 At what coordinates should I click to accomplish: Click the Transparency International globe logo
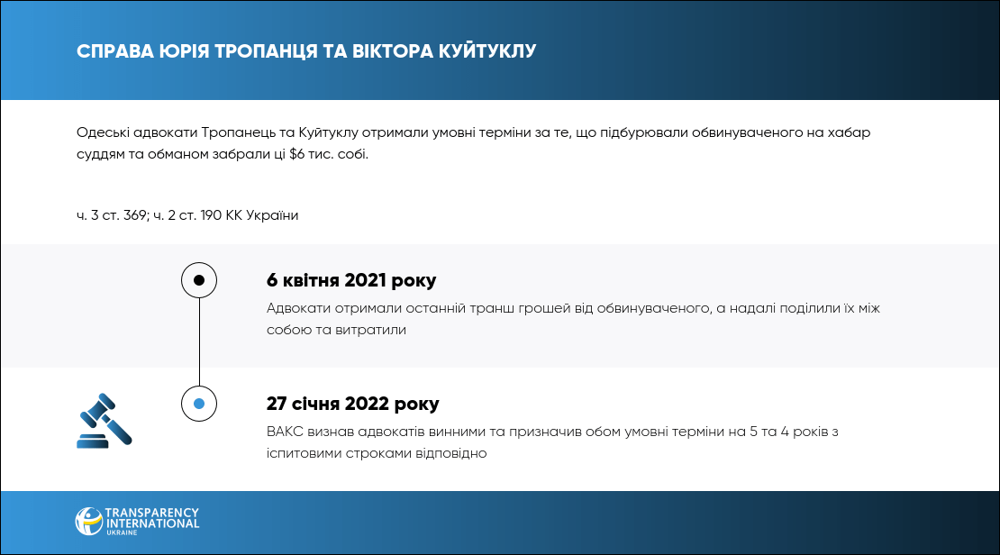pyautogui.click(x=89, y=523)
